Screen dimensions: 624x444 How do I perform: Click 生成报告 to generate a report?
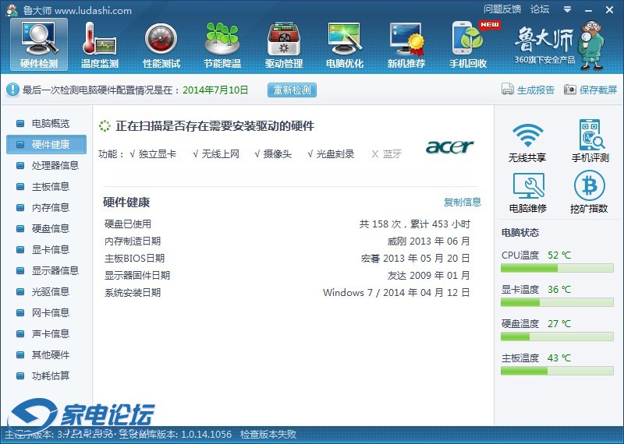coord(528,90)
